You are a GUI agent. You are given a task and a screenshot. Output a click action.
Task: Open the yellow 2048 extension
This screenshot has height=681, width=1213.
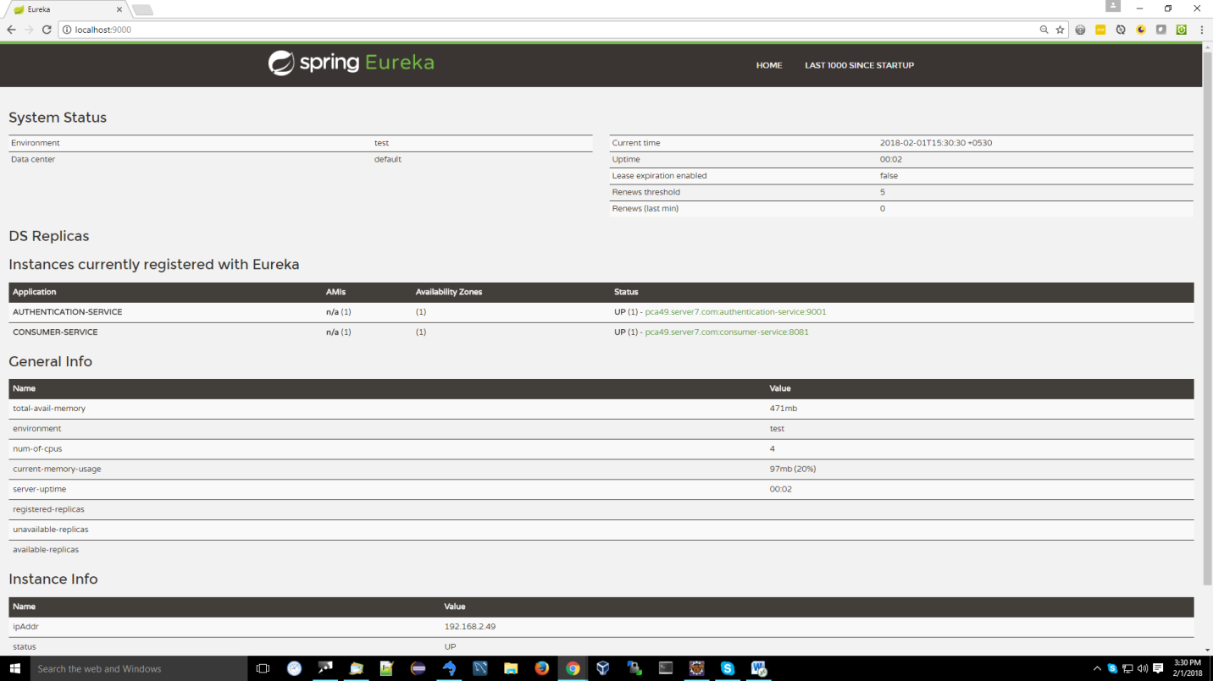1100,30
